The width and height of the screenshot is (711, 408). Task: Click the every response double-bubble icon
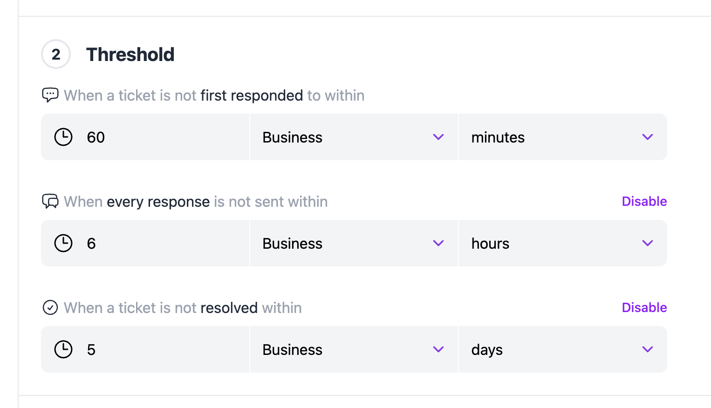point(50,201)
